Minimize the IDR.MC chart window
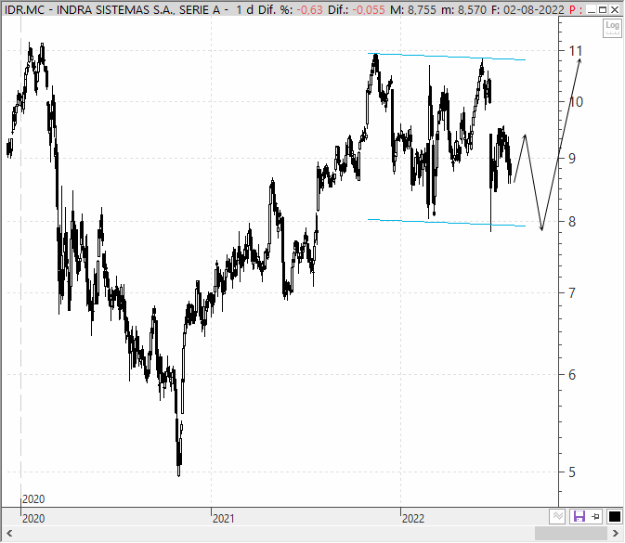 (592, 9)
